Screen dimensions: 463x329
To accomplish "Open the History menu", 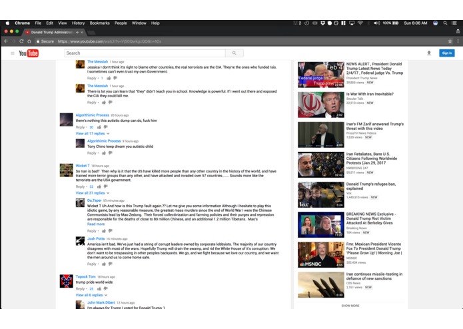I will click(x=78, y=23).
